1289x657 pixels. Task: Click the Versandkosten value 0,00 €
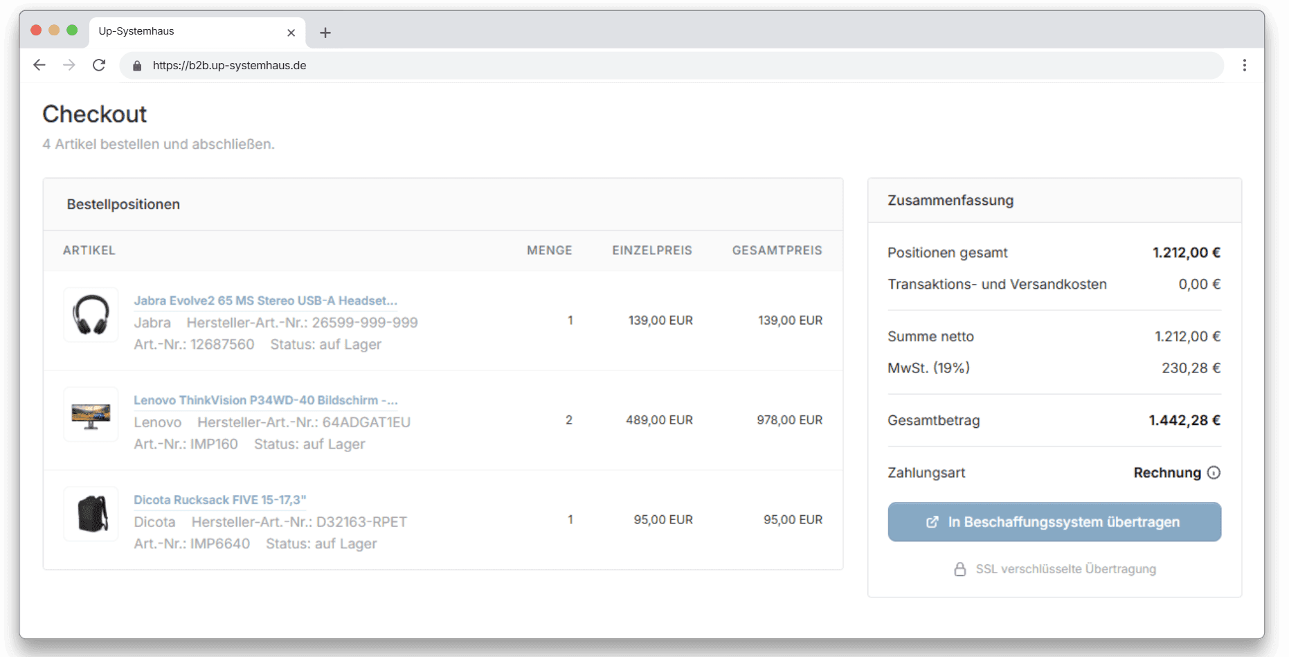coord(1200,285)
